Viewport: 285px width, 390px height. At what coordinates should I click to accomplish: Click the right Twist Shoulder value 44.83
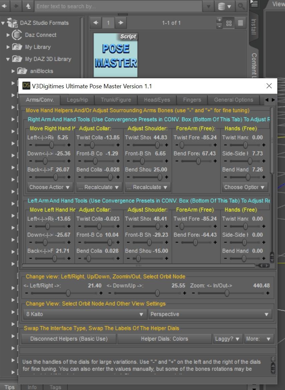[x=160, y=137]
